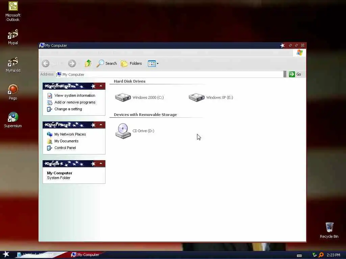Select Microsoft Outlook desktop icon
This screenshot has width=346, height=259.
pyautogui.click(x=13, y=11)
